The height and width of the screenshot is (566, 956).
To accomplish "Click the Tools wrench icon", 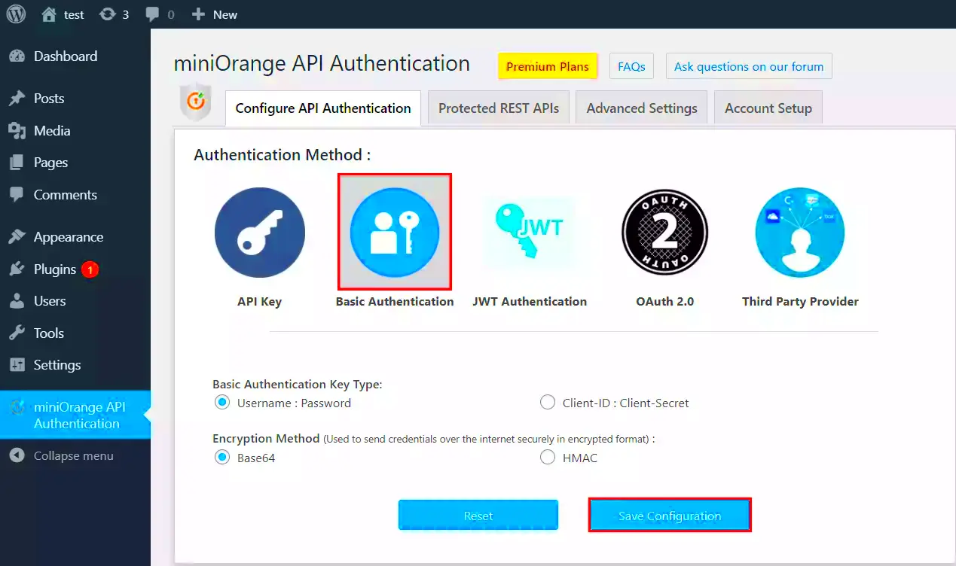I will [17, 333].
